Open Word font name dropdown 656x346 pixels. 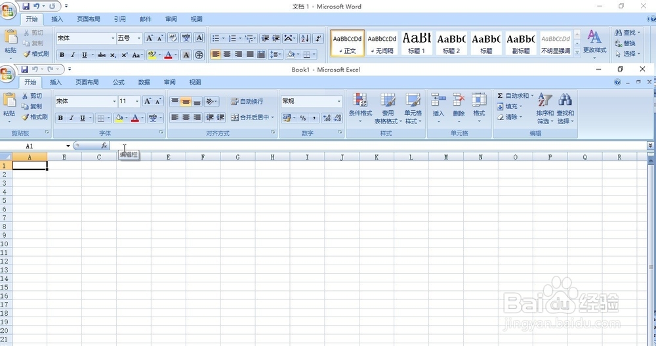pos(113,38)
